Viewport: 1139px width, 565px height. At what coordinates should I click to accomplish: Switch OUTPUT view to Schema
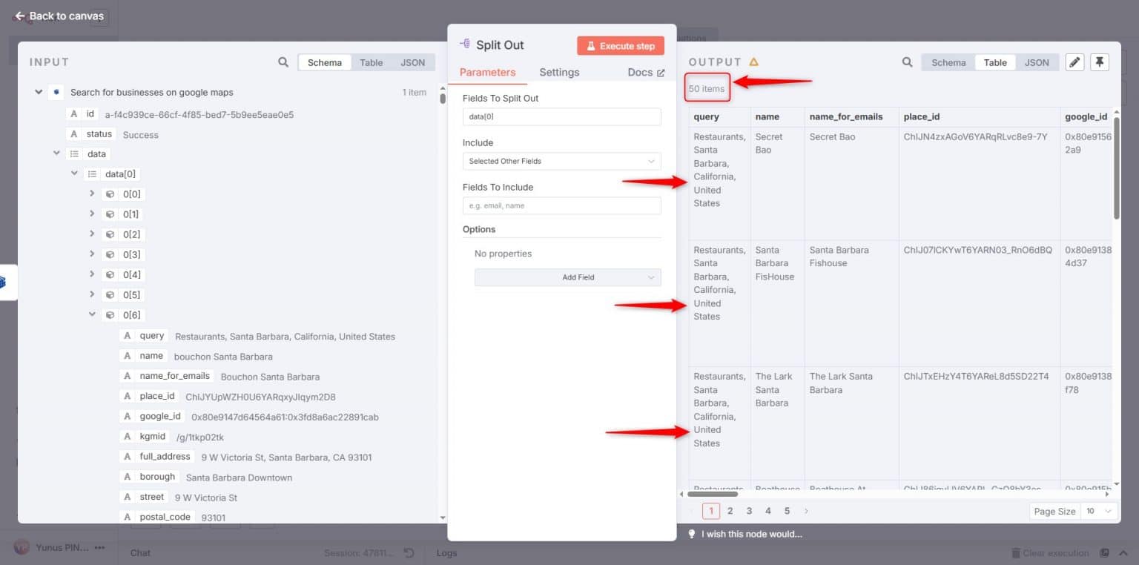click(x=948, y=62)
